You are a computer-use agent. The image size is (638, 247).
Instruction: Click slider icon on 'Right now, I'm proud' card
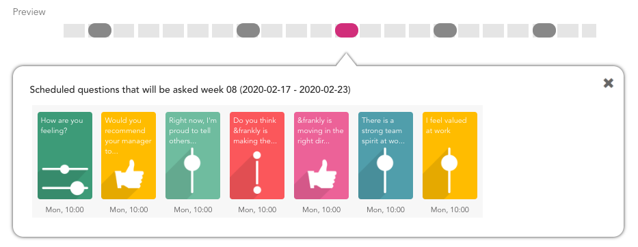click(x=192, y=170)
